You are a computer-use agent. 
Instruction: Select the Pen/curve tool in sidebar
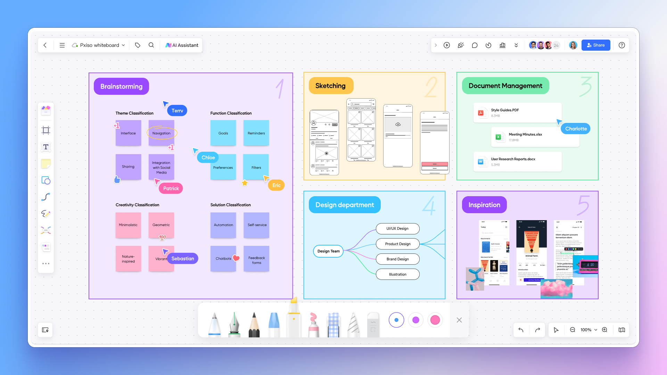pyautogui.click(x=46, y=197)
